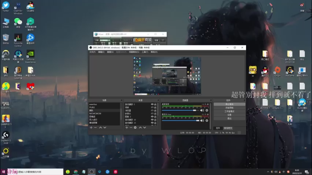This screenshot has height=175, width=312.
Task: Click the taskbar search input box
Action: pos(35,171)
